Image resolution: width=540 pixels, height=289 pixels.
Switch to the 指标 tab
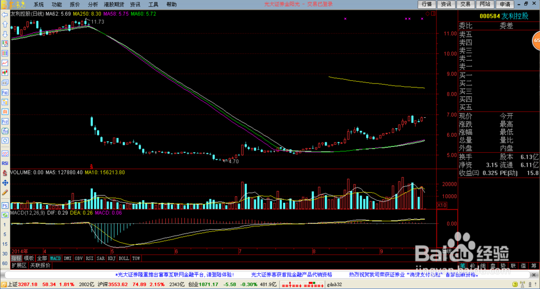[x=17, y=258]
